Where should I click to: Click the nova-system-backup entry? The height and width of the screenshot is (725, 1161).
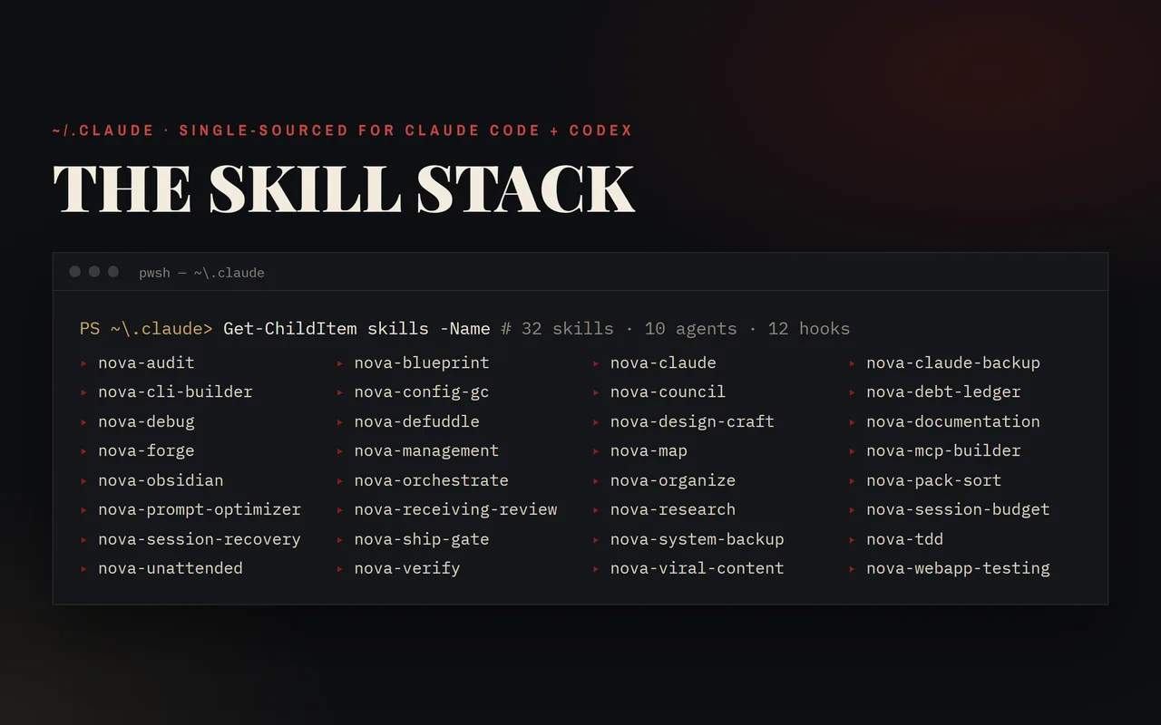point(697,539)
